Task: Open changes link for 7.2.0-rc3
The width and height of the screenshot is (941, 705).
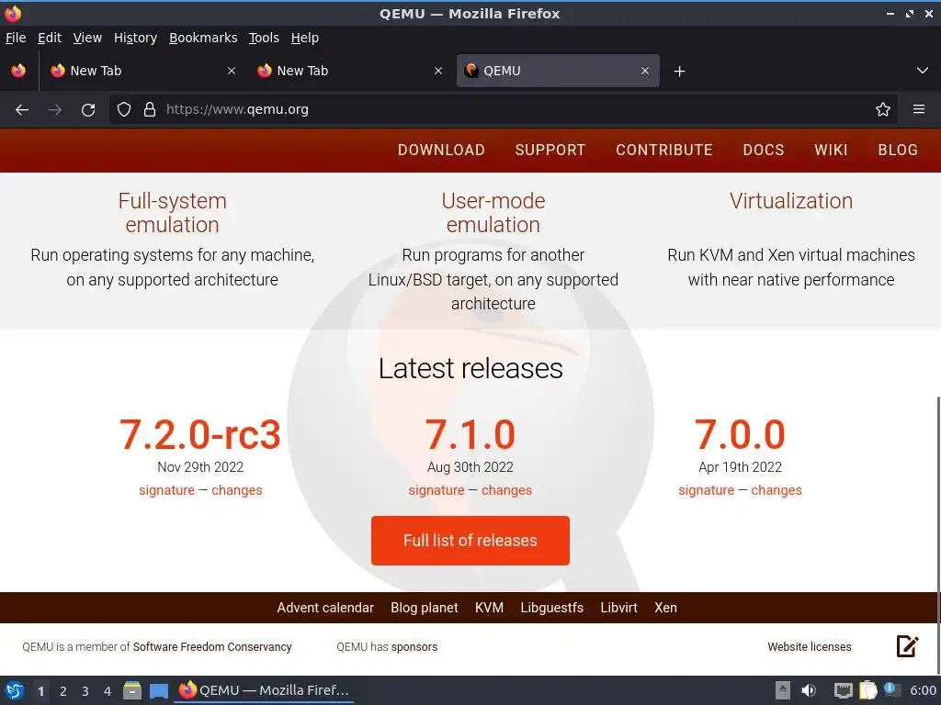Action: 237,490
